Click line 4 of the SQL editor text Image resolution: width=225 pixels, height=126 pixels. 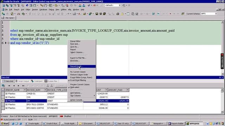click(x=39, y=35)
